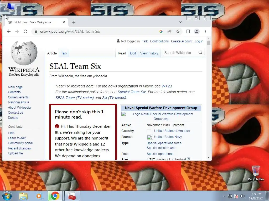This screenshot has width=269, height=201.
Task: Click the Chrome taskbar icon
Action: point(55,196)
